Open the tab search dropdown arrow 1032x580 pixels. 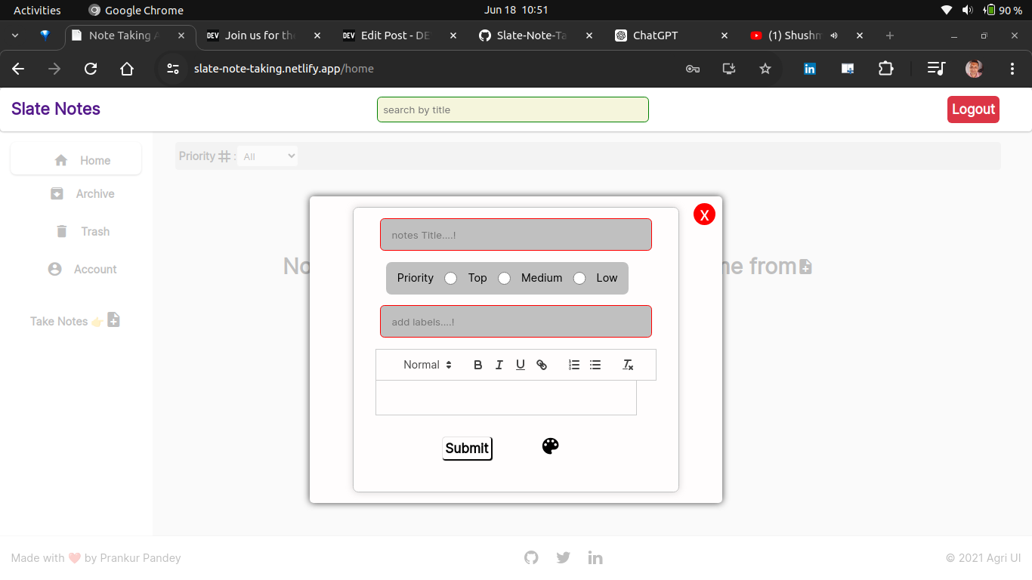[15, 35]
